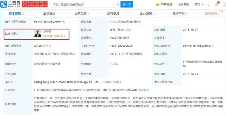Select business term 2015-10-27 至 无固定期限
Screen dimensions: 226x115
pyautogui.click(x=126, y=54)
